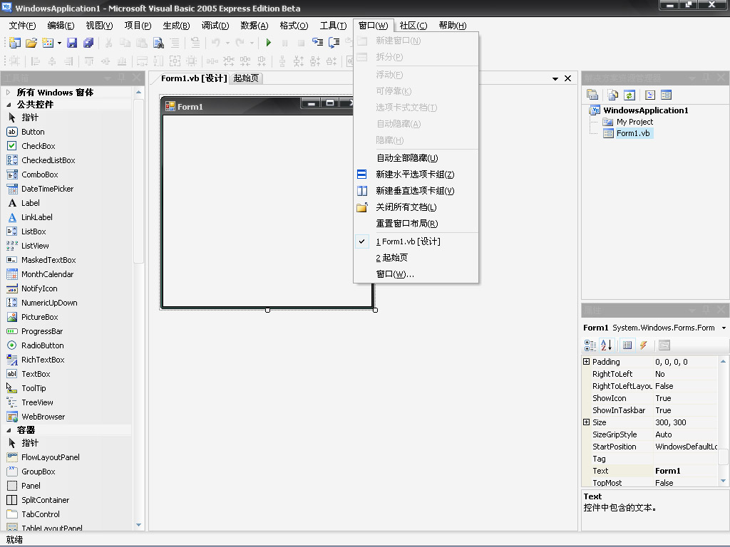This screenshot has width=730, height=547.
Task: Click the Open File folder icon
Action: coord(31,43)
